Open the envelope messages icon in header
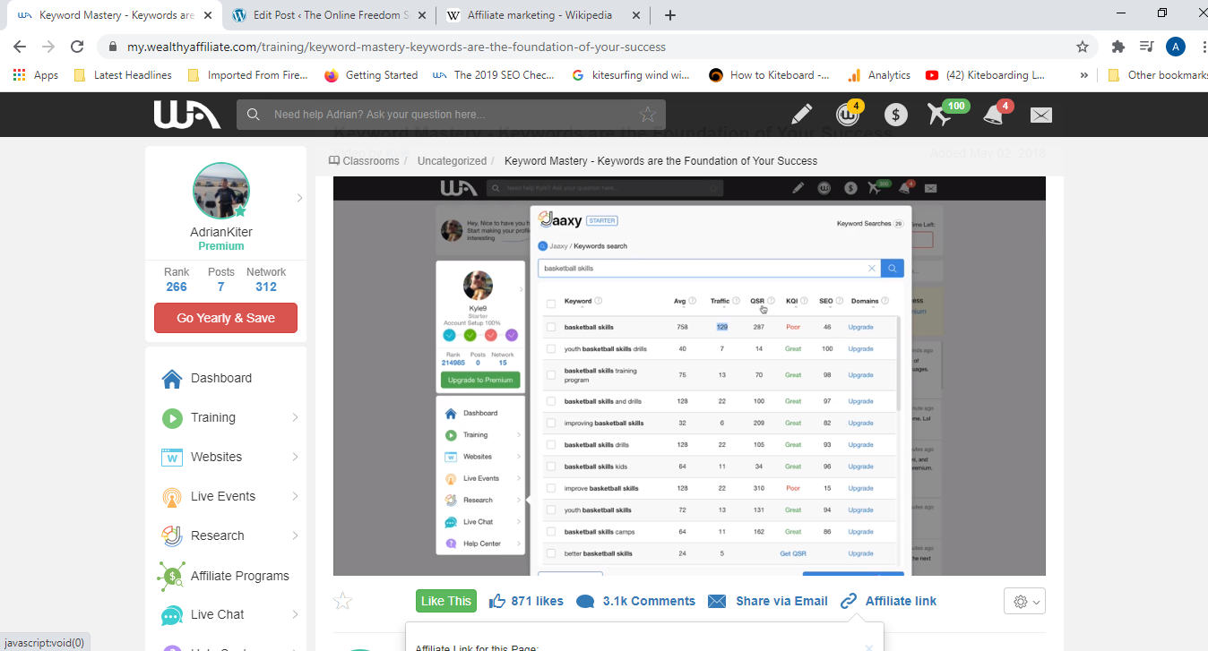Viewport: 1208px width, 651px height. click(x=1040, y=115)
